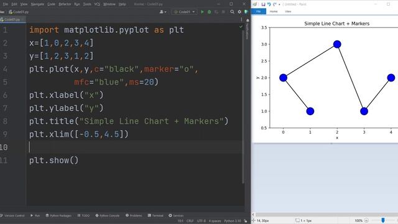
Task: Click the Python 3.10 interpreter status entry
Action: pyautogui.click(x=232, y=221)
